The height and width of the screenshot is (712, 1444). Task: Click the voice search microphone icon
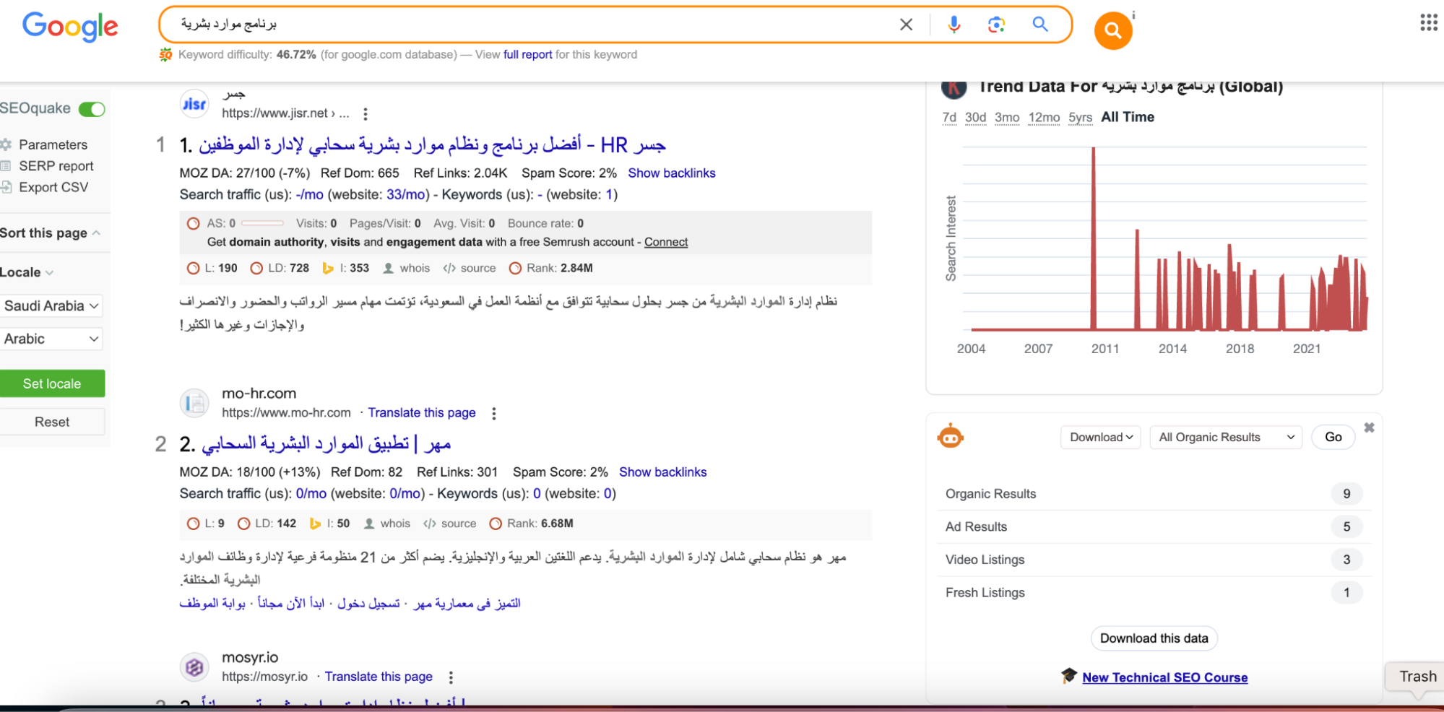[954, 25]
